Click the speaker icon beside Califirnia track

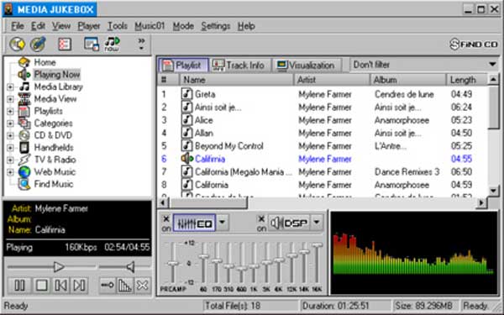tap(187, 159)
